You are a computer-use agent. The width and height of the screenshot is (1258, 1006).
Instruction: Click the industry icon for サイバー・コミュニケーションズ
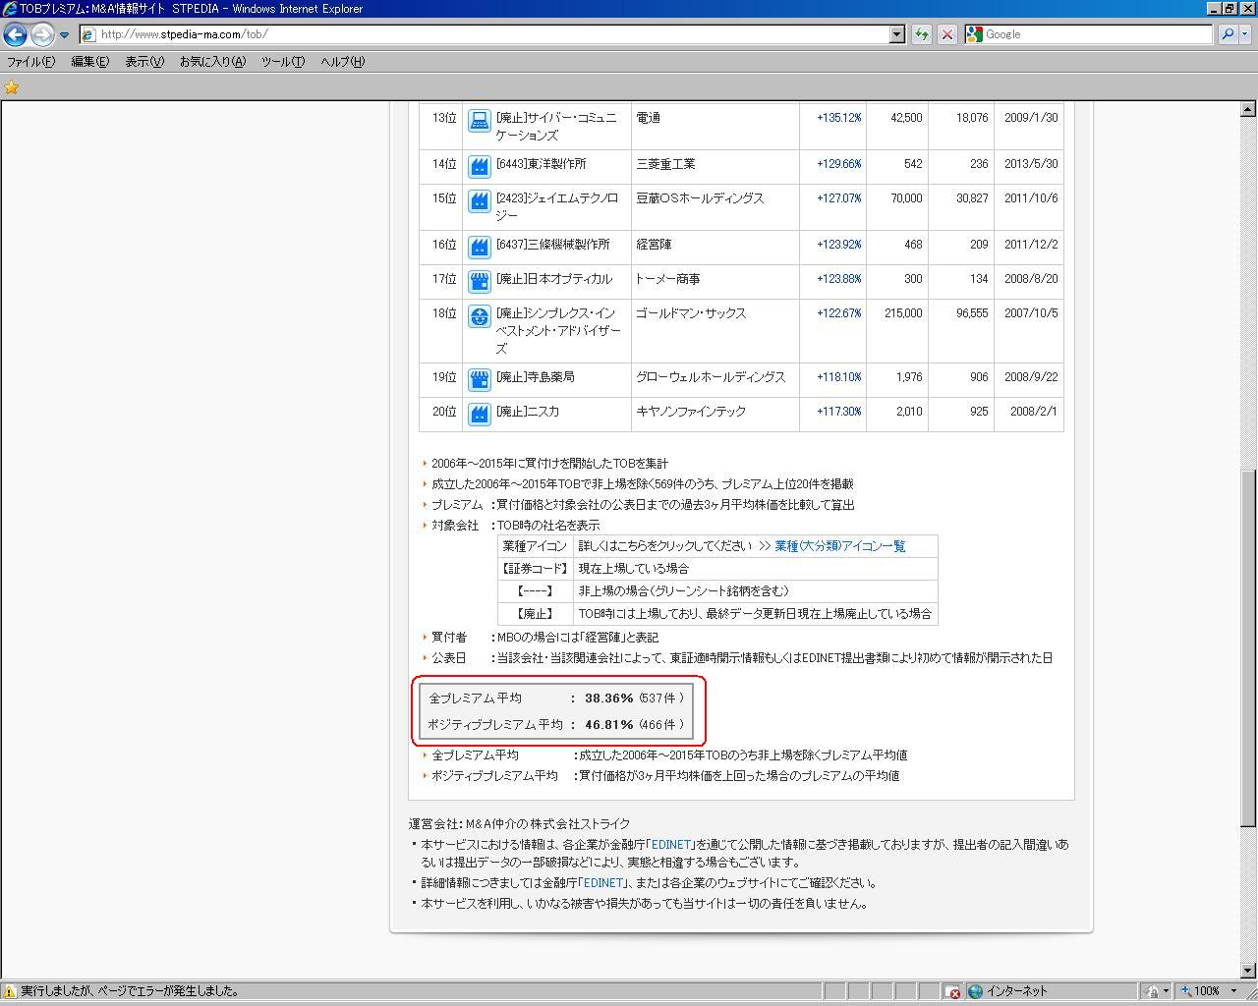click(479, 121)
